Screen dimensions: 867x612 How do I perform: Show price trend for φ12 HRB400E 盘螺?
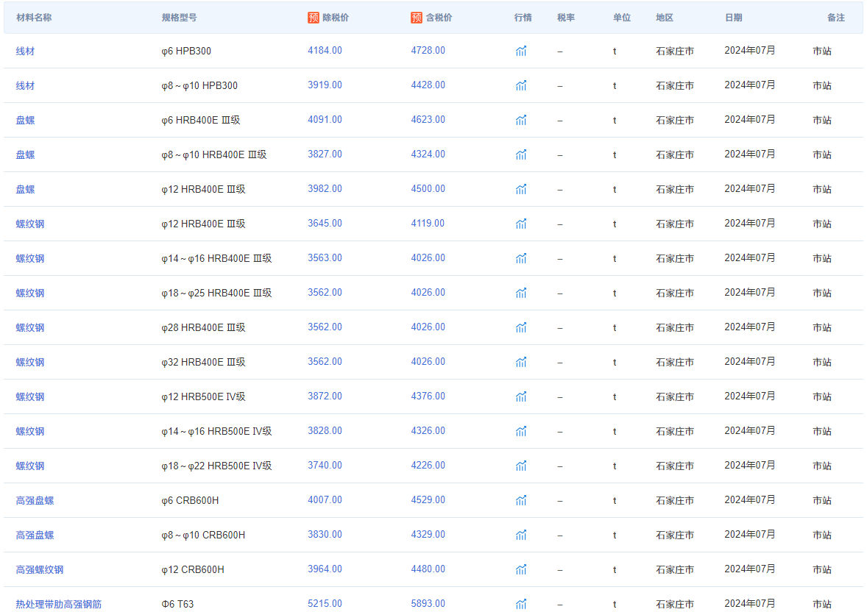coord(521,189)
